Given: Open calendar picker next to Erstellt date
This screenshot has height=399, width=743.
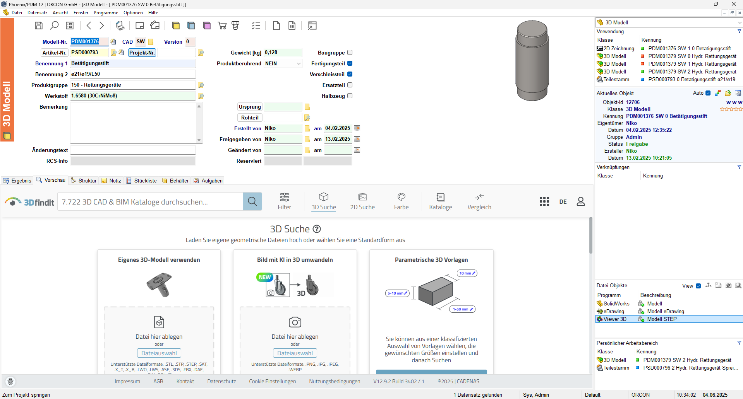Looking at the screenshot, I should (357, 128).
